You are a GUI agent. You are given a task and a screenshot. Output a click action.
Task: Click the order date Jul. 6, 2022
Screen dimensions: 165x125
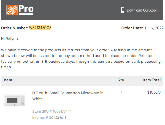154,28
